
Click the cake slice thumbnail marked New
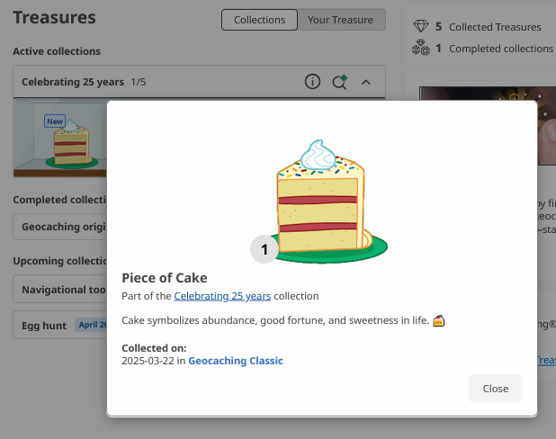[x=70, y=144]
